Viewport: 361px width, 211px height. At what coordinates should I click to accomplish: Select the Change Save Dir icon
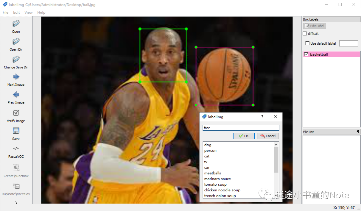[x=16, y=59]
